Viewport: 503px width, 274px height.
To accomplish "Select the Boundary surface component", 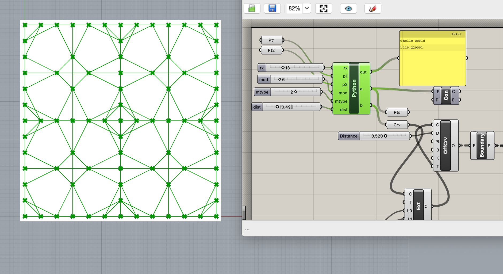I will 482,145.
